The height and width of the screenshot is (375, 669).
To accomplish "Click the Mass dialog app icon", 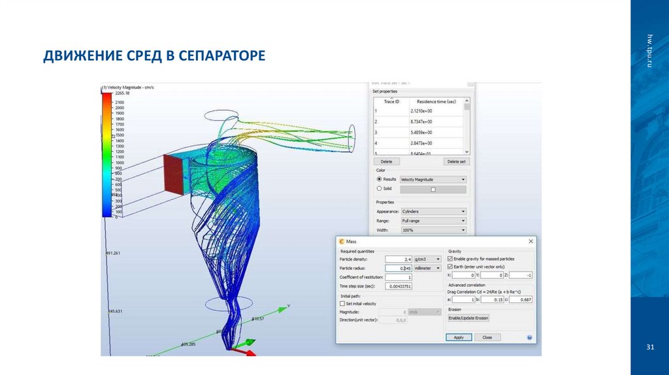I will coord(342,242).
